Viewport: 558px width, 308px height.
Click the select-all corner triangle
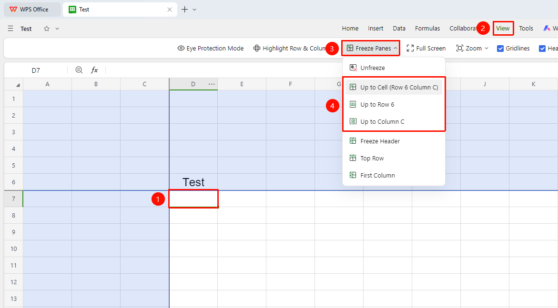[x=18, y=85]
